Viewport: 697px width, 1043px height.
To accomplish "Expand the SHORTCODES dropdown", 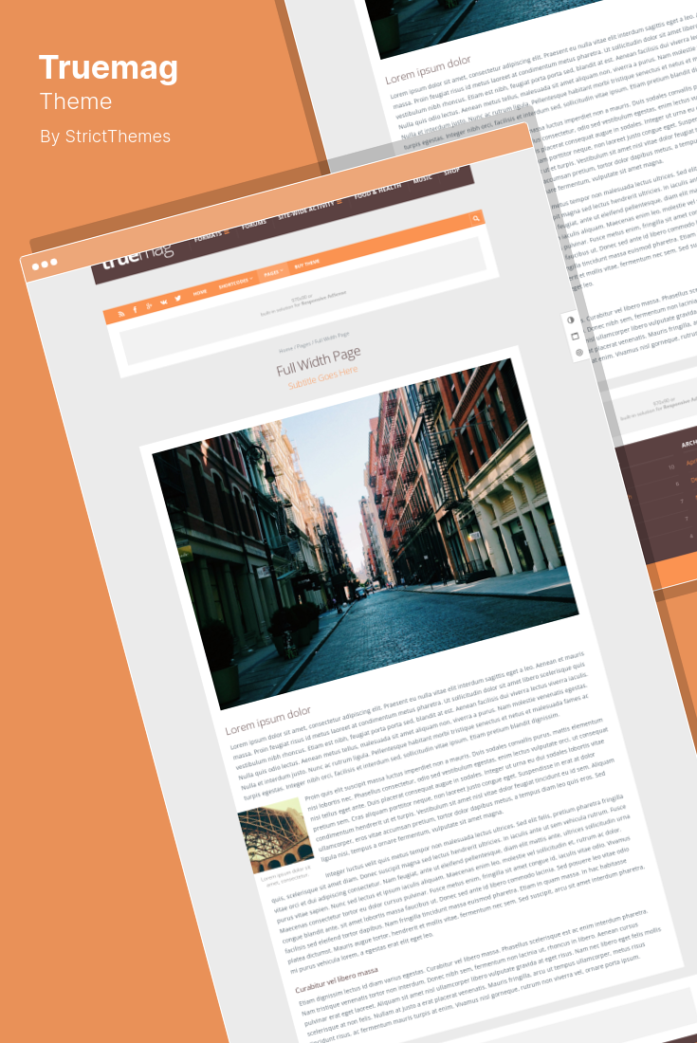I will pyautogui.click(x=235, y=283).
